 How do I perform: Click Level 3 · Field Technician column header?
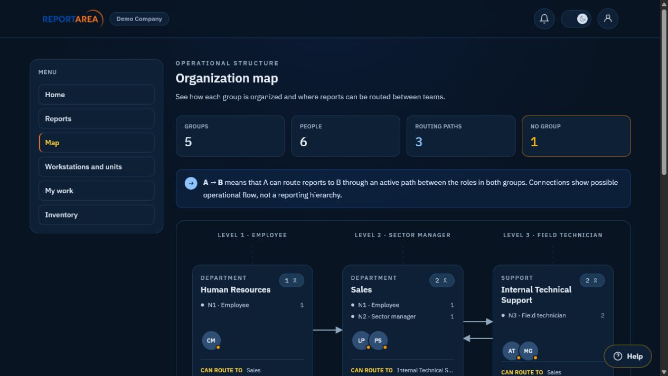pos(553,235)
